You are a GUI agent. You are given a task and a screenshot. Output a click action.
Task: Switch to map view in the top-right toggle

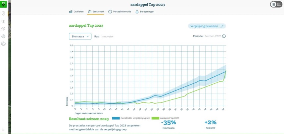tap(279, 4)
